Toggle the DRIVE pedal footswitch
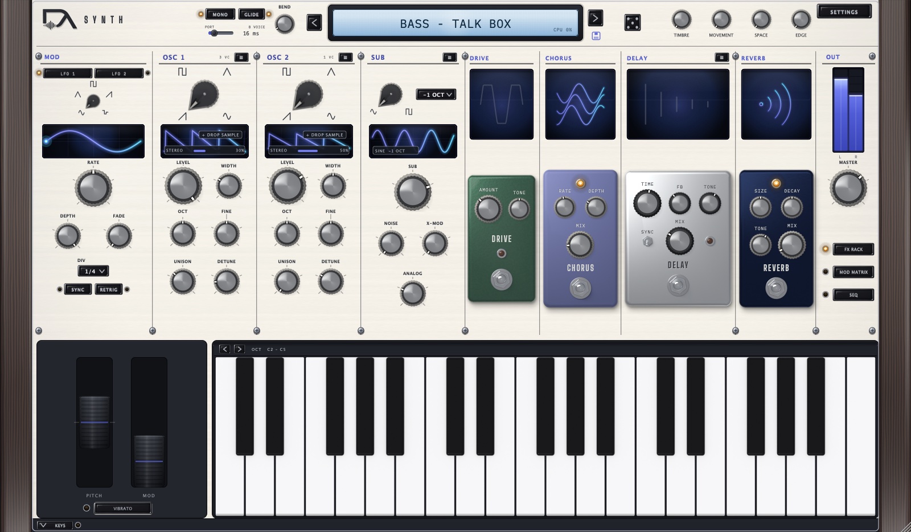 (x=502, y=280)
